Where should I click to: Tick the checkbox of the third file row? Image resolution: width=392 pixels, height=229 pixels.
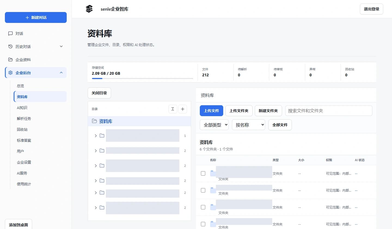pos(203,207)
